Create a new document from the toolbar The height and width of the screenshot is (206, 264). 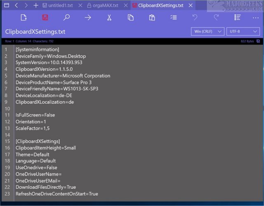[x=24, y=17]
